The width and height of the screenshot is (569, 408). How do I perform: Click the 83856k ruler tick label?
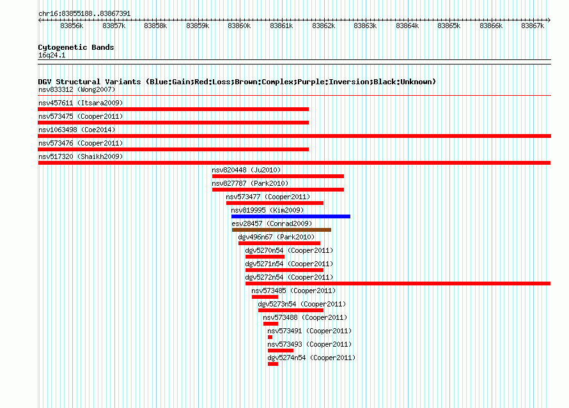point(72,26)
